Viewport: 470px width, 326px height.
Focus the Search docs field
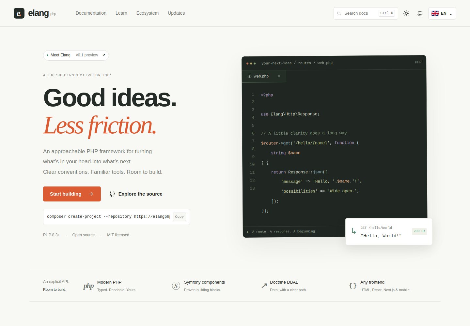tap(366, 13)
